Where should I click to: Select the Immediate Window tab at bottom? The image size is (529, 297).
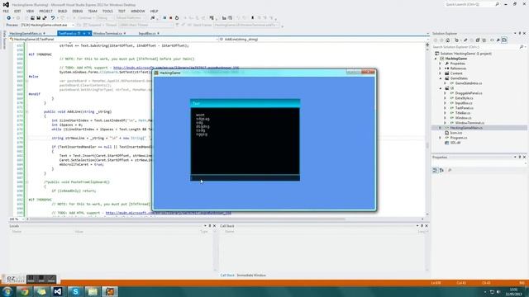click(251, 275)
